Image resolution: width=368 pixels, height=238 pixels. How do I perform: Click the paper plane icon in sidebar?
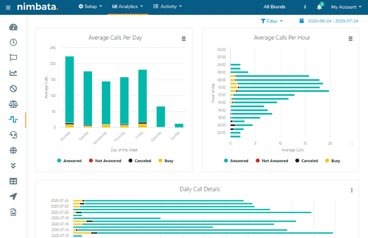coord(13,197)
